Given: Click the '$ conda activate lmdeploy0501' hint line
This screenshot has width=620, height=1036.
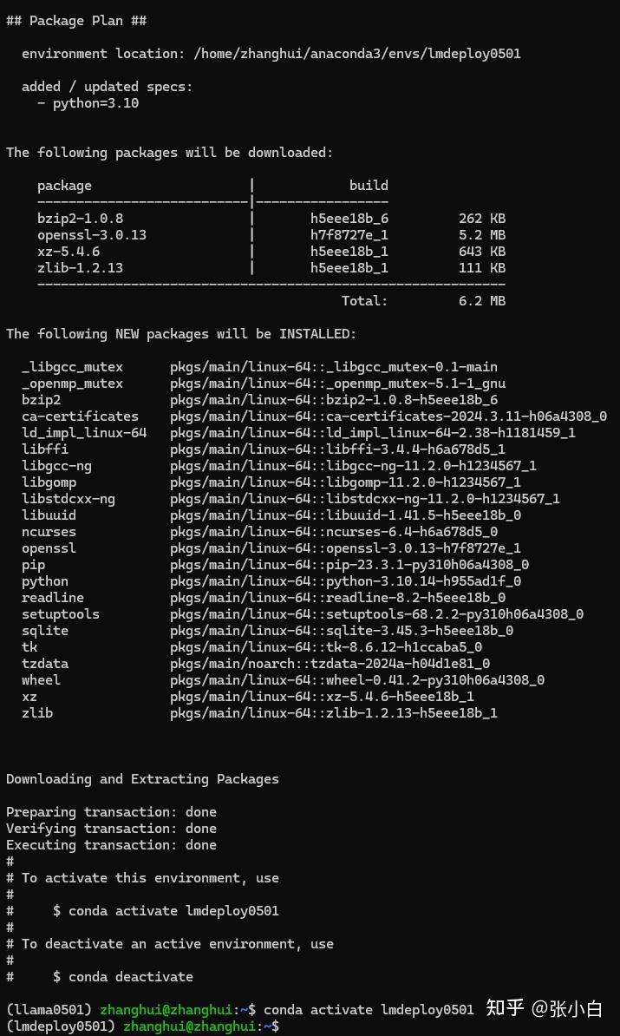Looking at the screenshot, I should 166,911.
